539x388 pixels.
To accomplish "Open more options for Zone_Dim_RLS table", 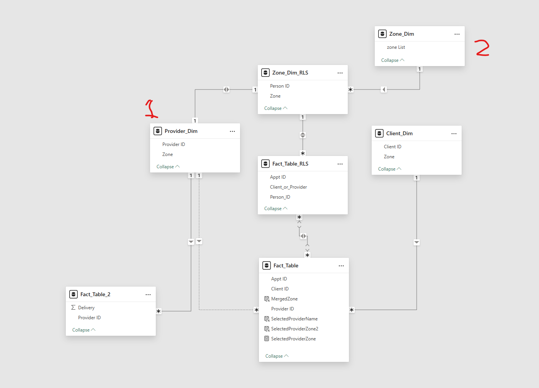I will (340, 73).
